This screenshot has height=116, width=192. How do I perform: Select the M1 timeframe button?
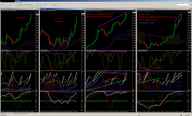coord(1,7)
